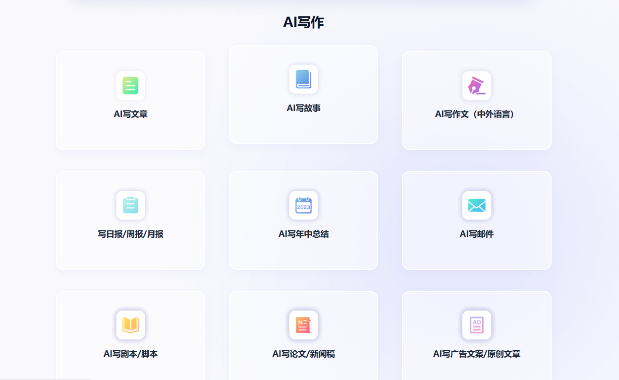619x380 pixels.
Task: Select the AI写文章 document icon
Action: coord(130,85)
